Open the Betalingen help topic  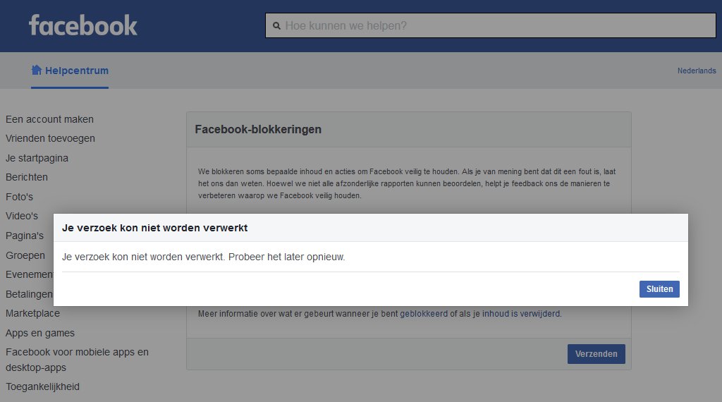pyautogui.click(x=30, y=294)
